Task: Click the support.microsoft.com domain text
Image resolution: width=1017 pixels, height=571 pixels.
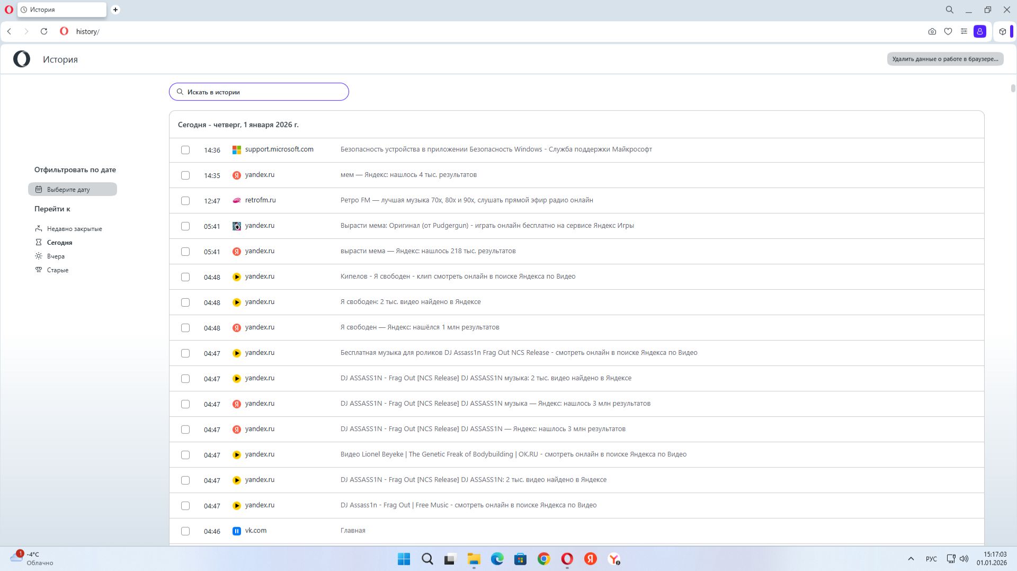Action: (279, 149)
